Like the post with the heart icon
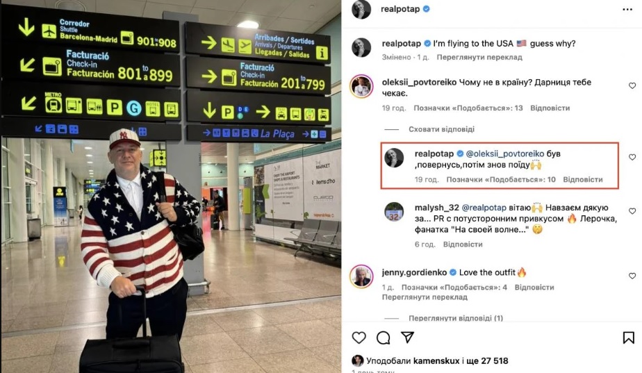 (x=359, y=338)
